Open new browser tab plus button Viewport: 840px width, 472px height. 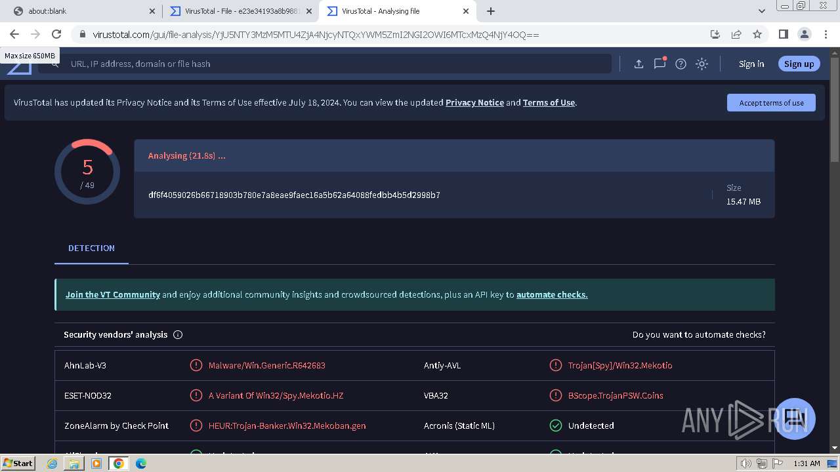[490, 11]
